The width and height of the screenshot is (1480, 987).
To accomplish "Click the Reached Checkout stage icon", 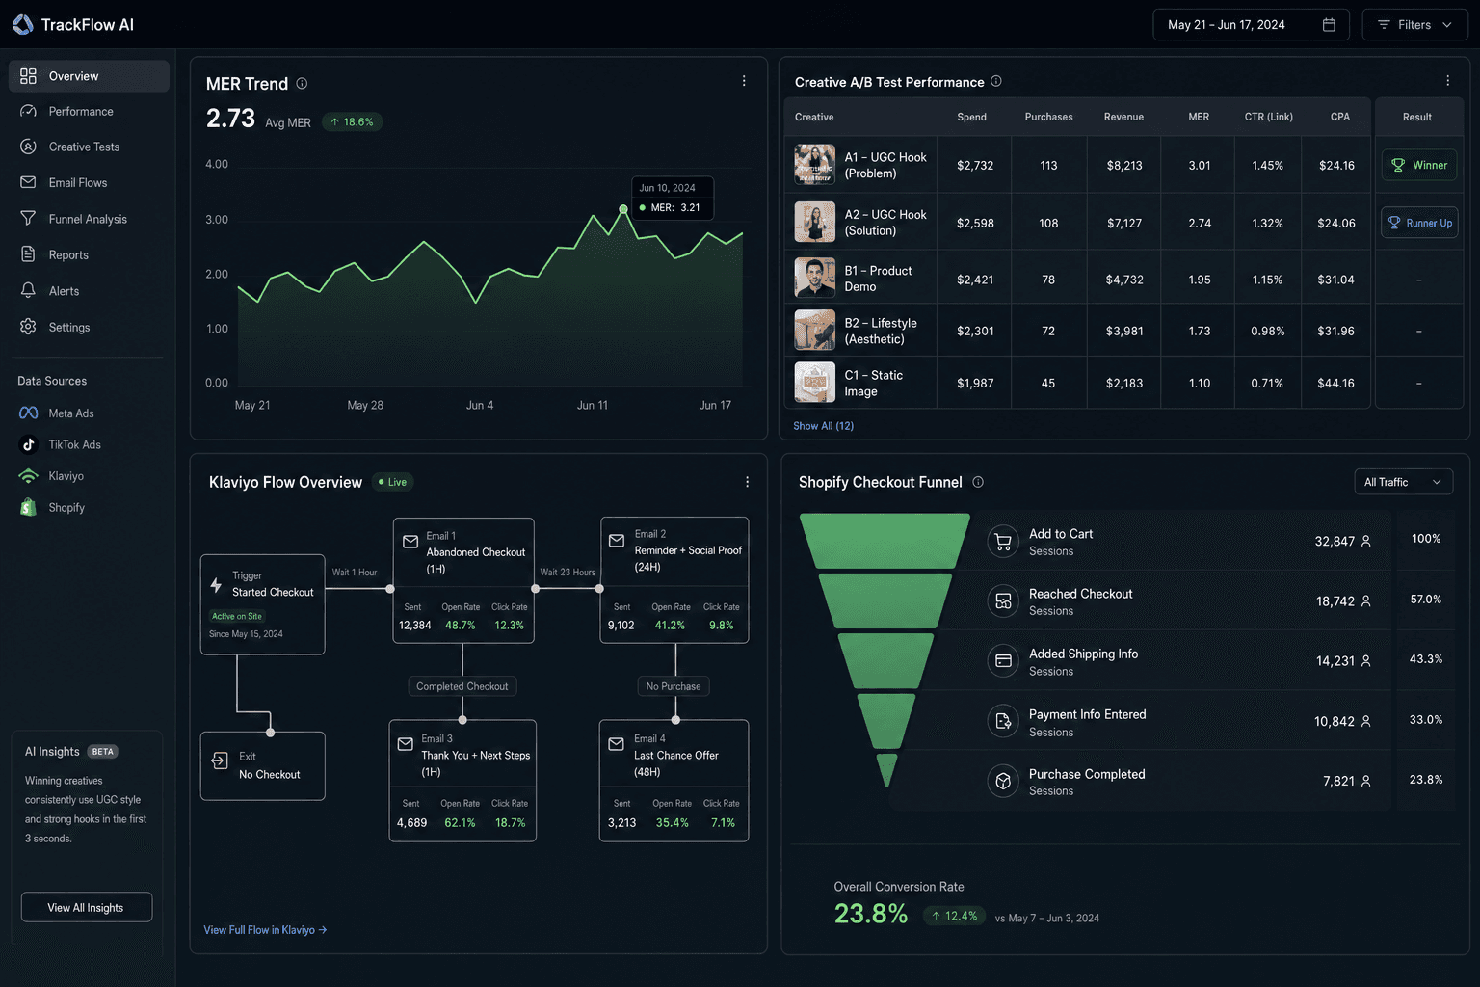I will pos(1003,601).
